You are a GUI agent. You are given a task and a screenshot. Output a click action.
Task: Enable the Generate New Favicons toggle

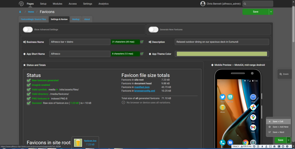click(x=153, y=29)
